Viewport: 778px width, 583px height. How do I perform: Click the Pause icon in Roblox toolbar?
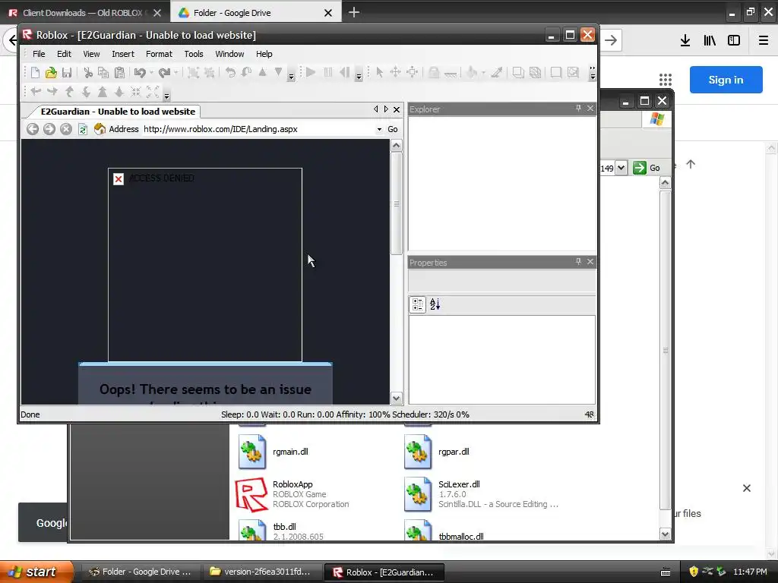tap(328, 72)
